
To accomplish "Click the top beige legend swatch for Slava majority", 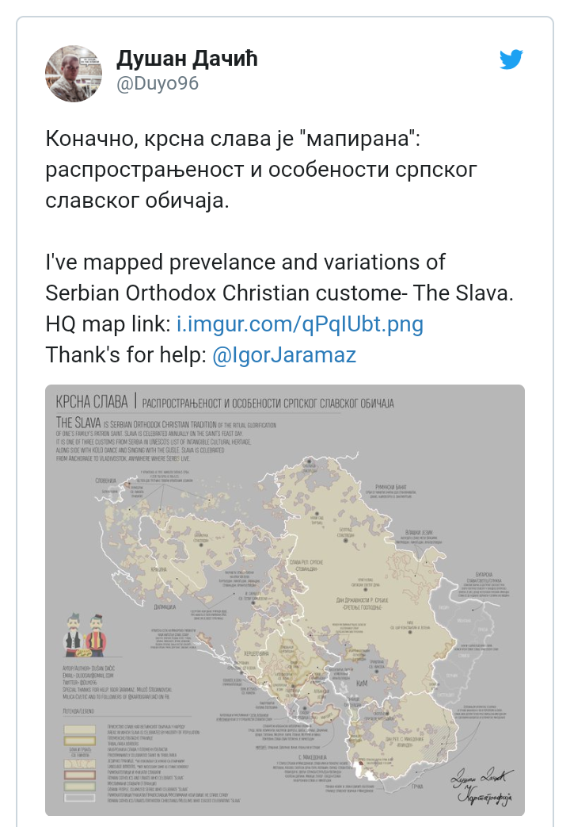I will coord(79,729).
